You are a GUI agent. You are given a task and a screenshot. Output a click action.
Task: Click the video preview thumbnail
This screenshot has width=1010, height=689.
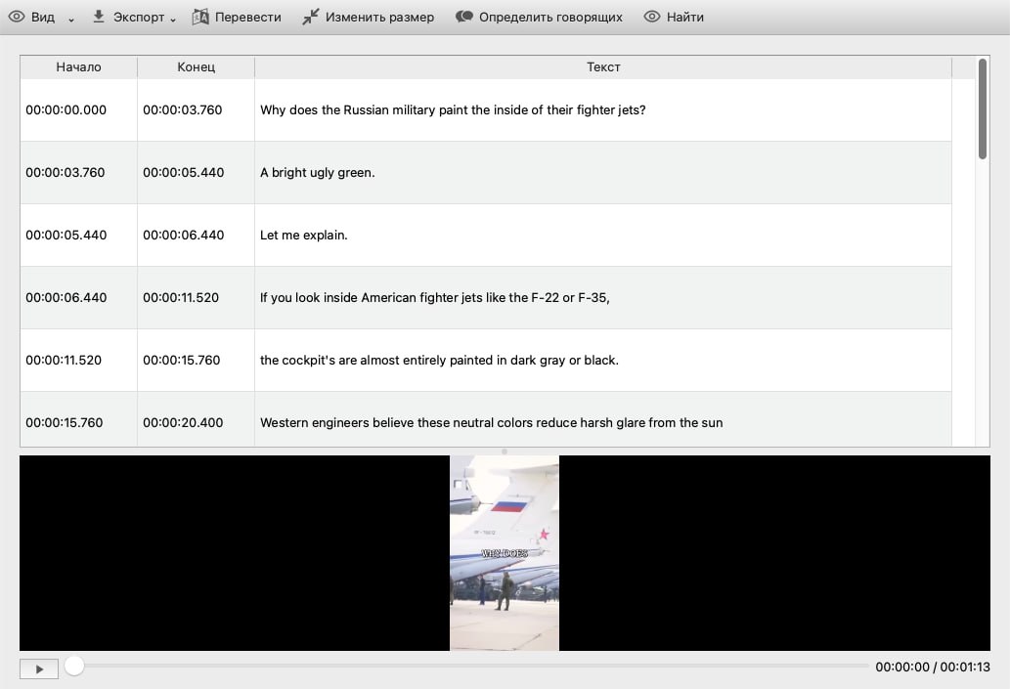point(505,553)
